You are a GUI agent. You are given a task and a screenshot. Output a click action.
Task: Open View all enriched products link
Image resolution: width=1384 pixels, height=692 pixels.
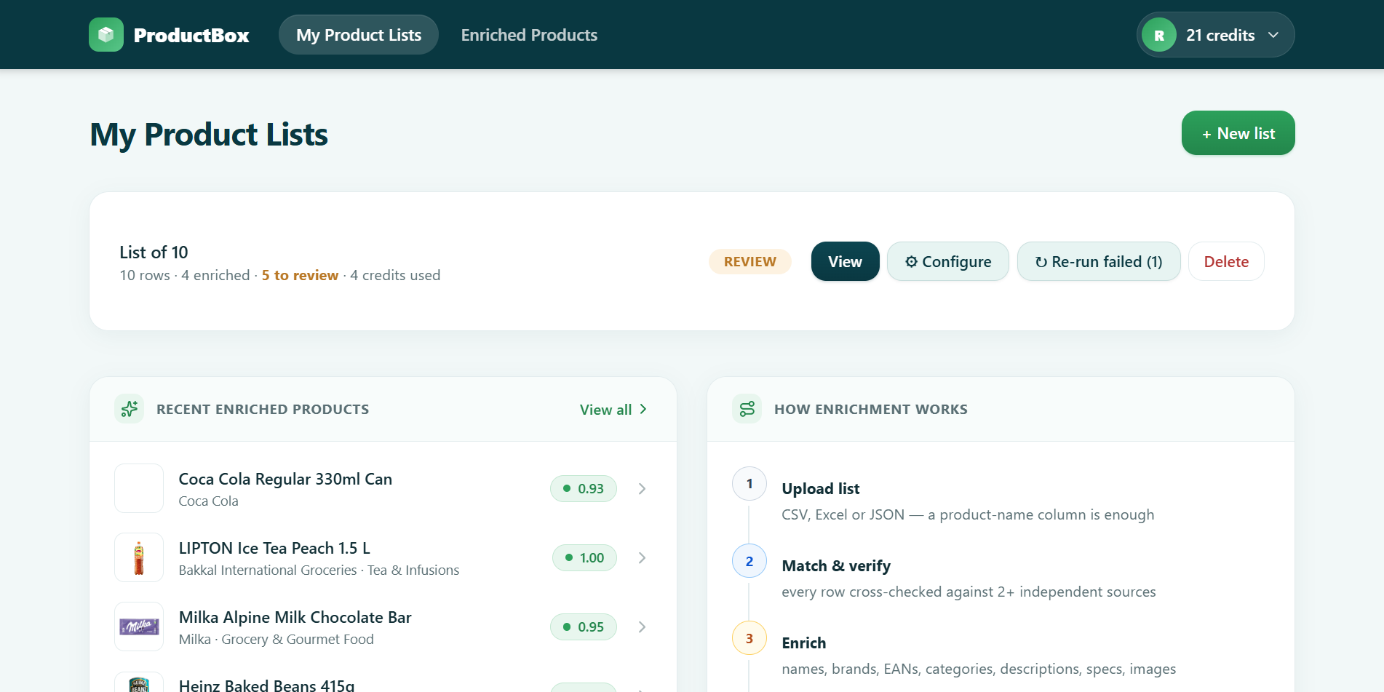click(x=613, y=410)
